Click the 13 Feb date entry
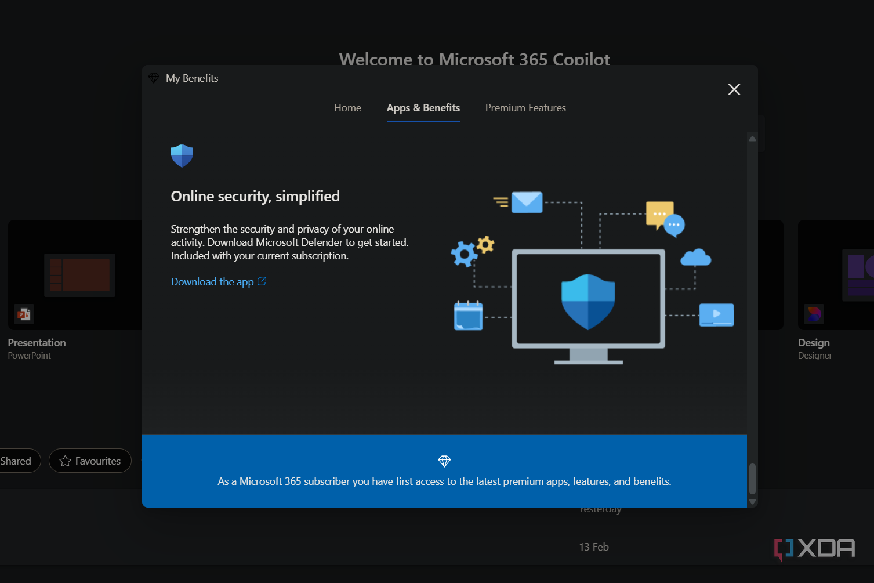This screenshot has width=874, height=583. tap(594, 546)
